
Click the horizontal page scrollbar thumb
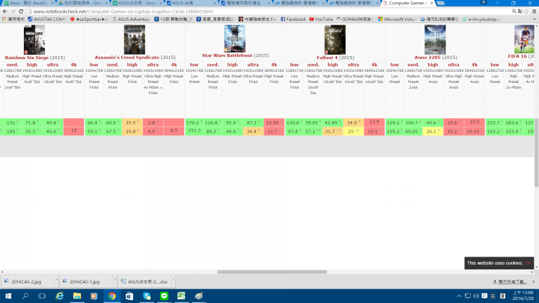[x=272, y=272]
